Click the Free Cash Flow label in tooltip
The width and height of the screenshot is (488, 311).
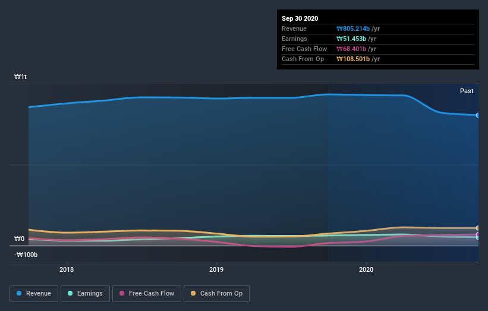[x=304, y=49]
